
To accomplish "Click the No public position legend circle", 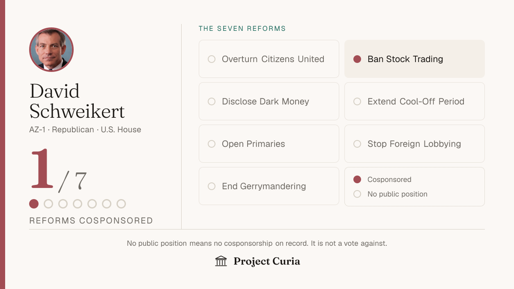I will (357, 194).
